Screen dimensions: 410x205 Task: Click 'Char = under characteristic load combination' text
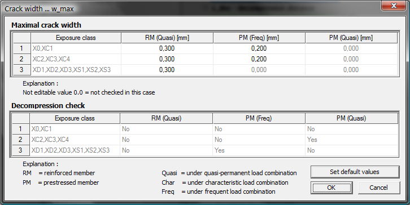coord(225,182)
